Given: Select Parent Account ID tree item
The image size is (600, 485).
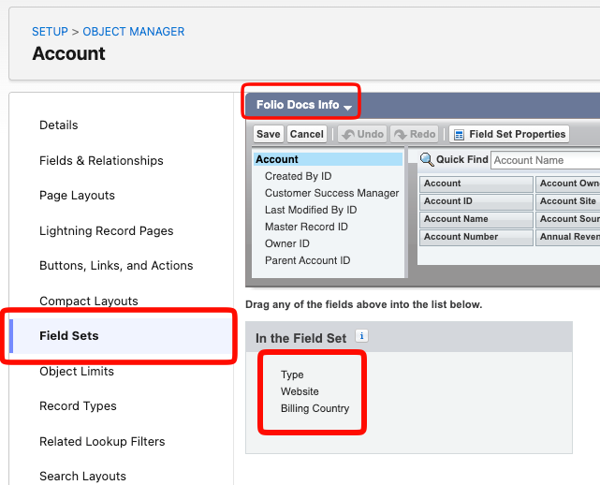Looking at the screenshot, I should pos(307,260).
